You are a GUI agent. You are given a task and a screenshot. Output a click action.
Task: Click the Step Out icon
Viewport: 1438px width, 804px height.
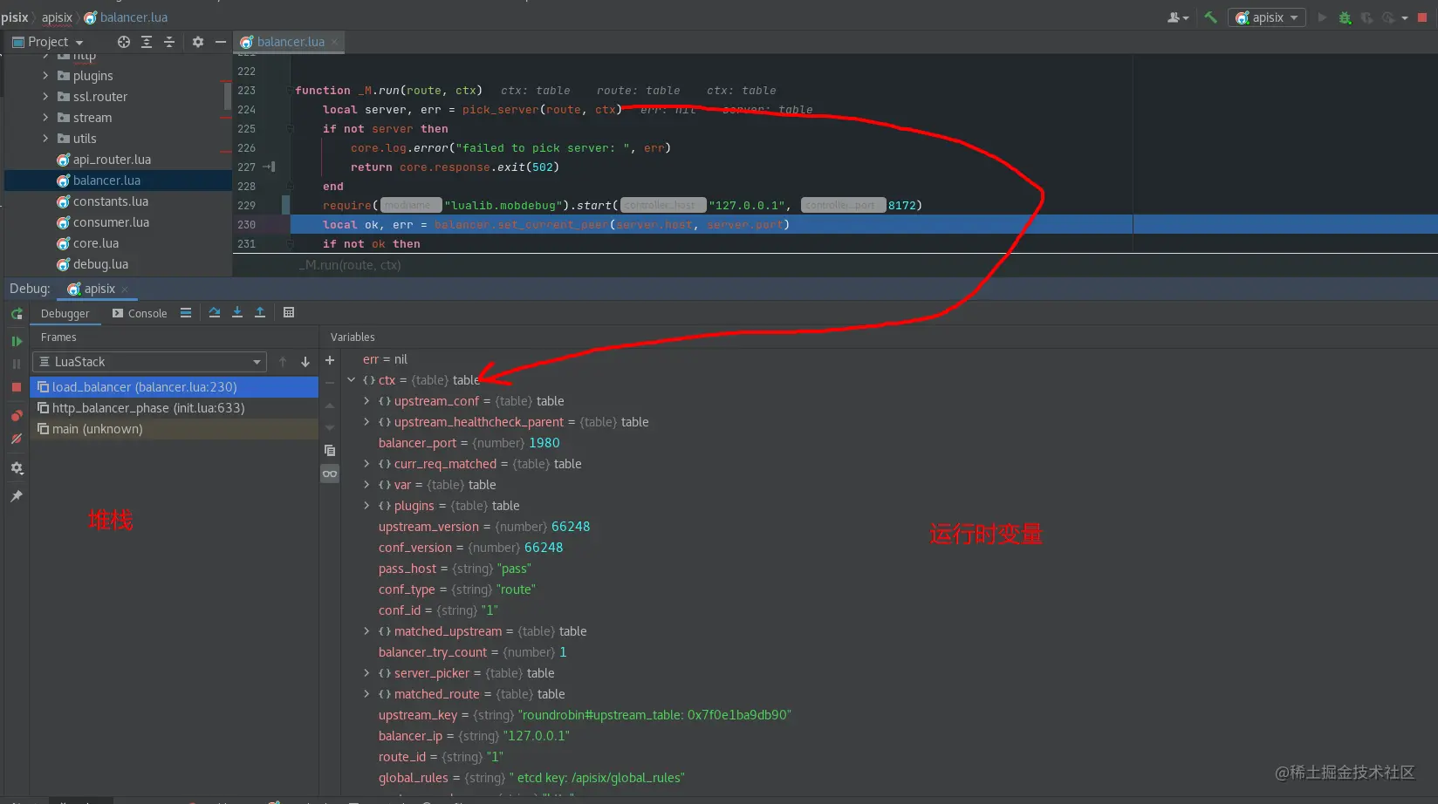[x=260, y=313]
